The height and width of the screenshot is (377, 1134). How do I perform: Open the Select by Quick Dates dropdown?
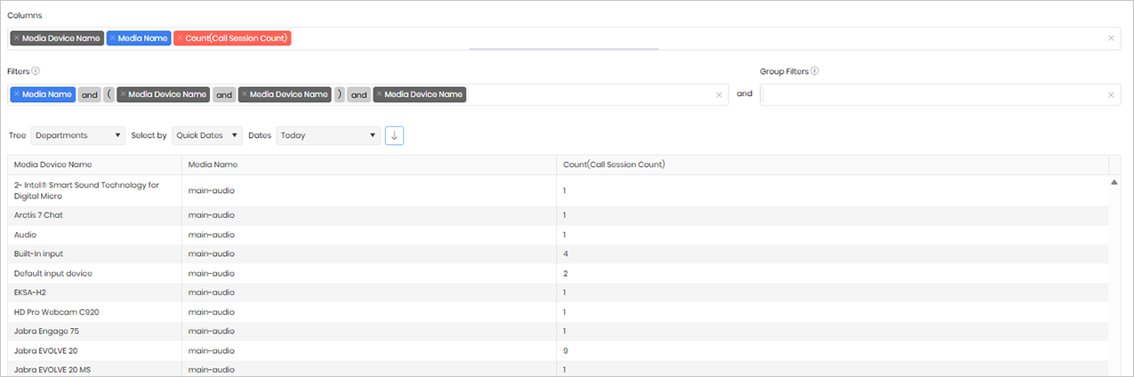(207, 135)
